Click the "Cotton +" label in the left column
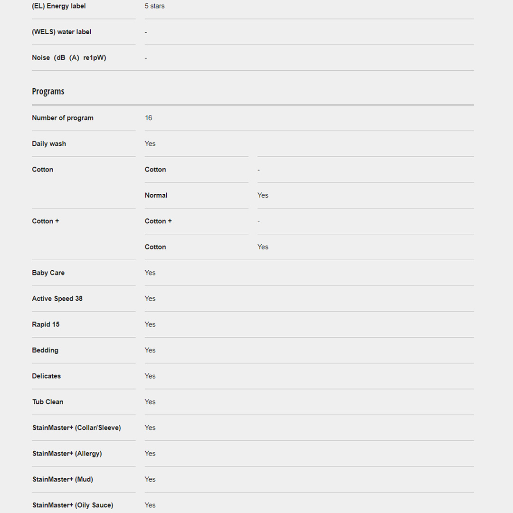The image size is (513, 513). (46, 221)
